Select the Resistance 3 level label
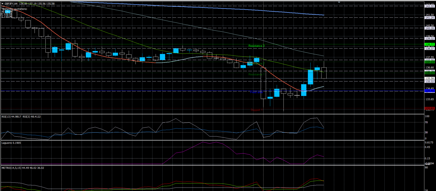This screenshot has height=191, width=436. coord(256,46)
